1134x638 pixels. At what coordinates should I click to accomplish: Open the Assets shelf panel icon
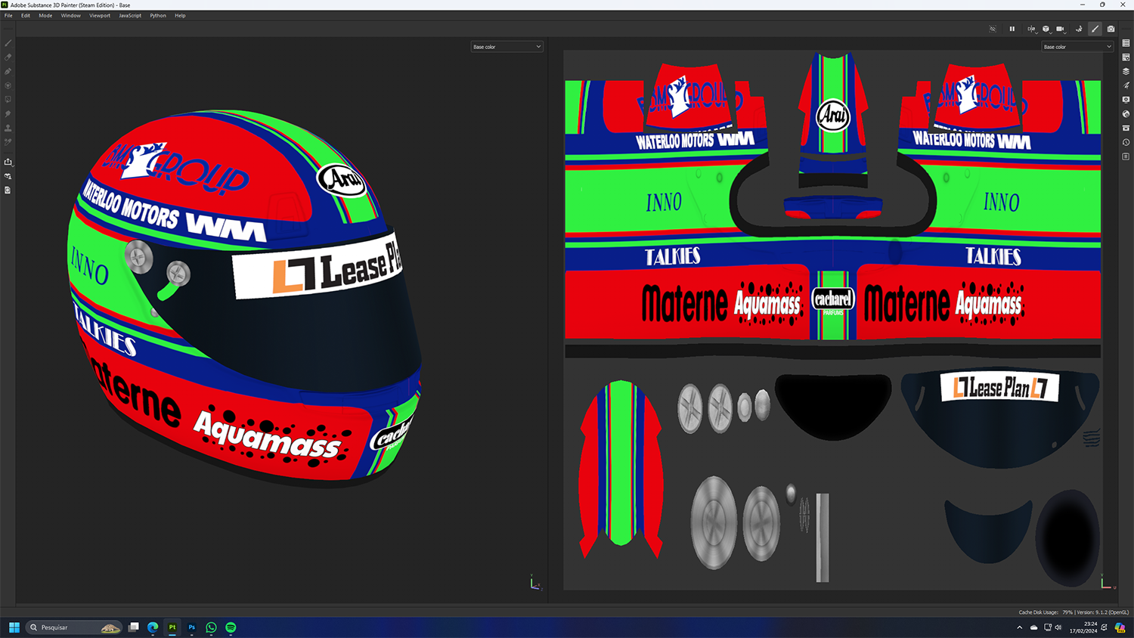tap(1126, 128)
